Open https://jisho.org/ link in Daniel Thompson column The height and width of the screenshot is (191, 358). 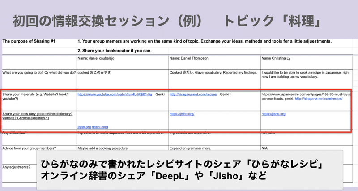click(x=182, y=114)
